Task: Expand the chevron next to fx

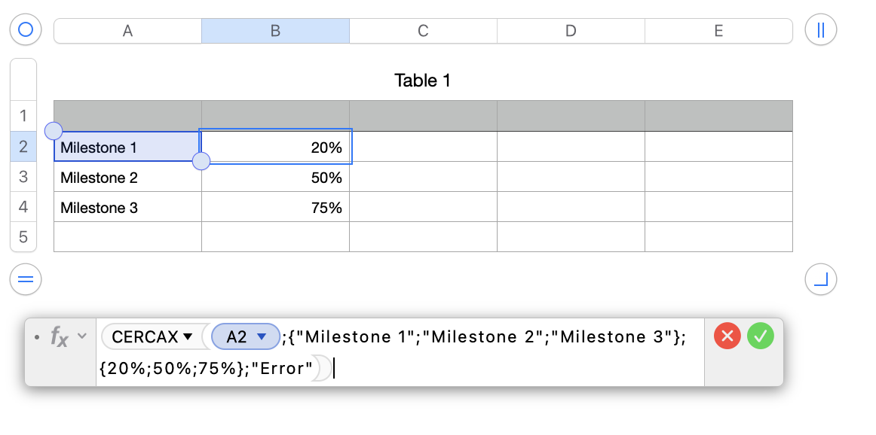Action: [82, 336]
